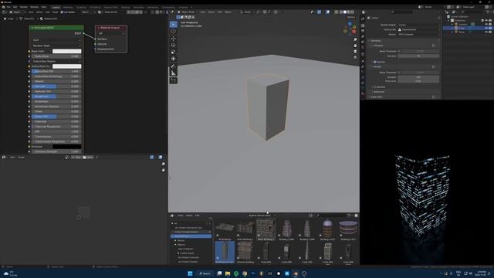This screenshot has height=278, width=494.
Task: Select the 3D Cursor tool
Action: pos(173,31)
